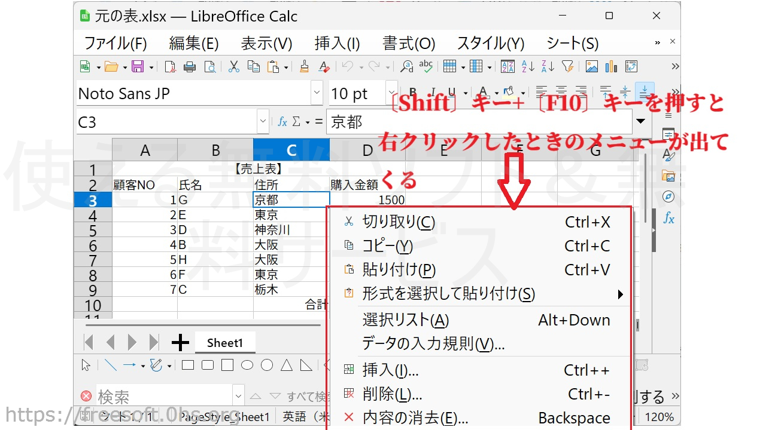Click the Sort Ascending icon
This screenshot has width=766, height=430.
tap(528, 66)
